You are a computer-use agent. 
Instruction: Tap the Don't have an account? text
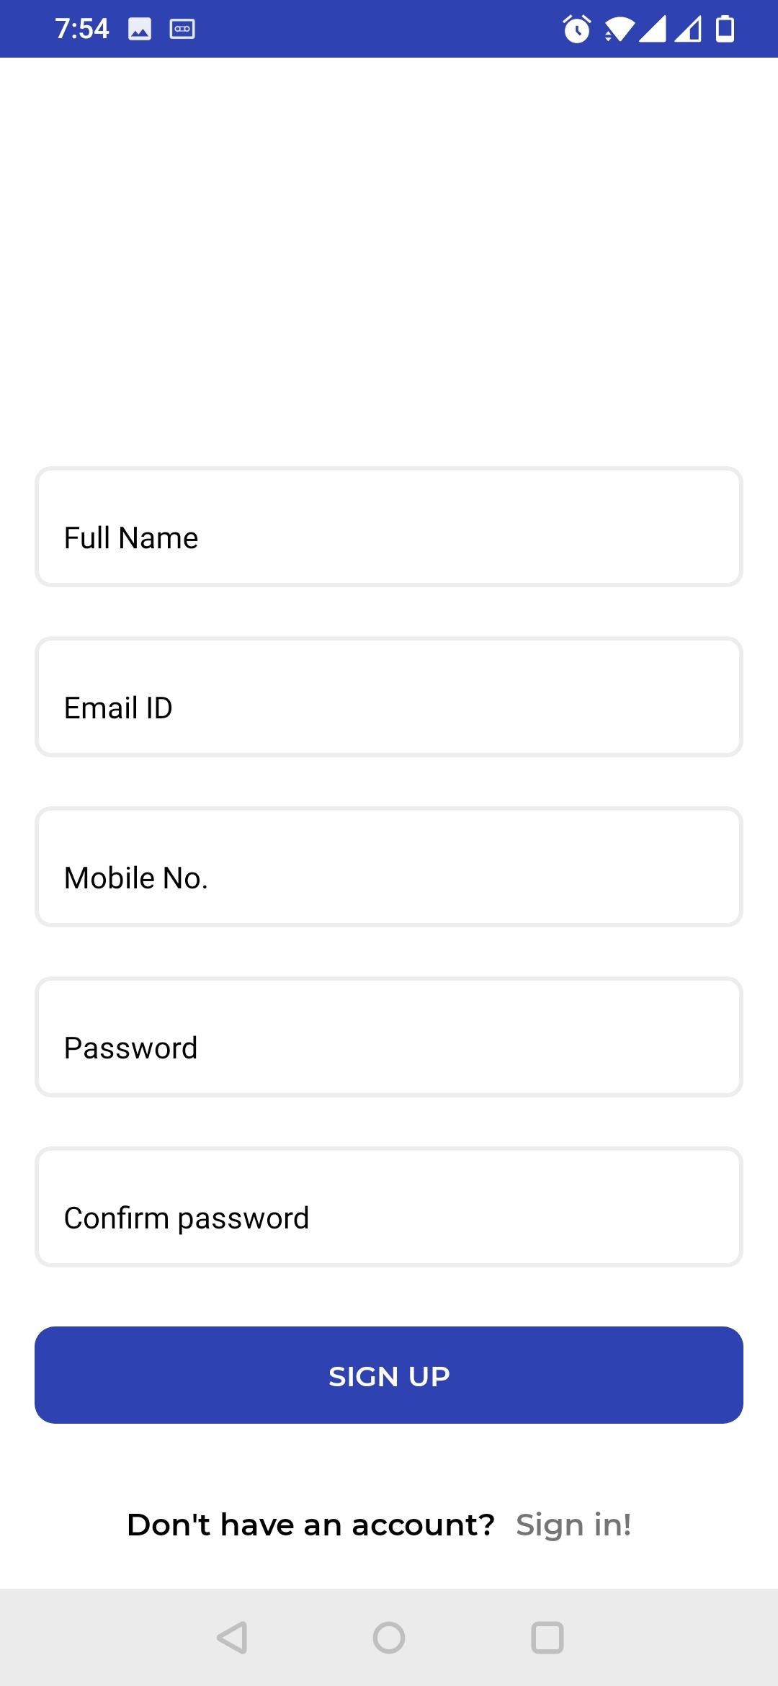point(311,1525)
